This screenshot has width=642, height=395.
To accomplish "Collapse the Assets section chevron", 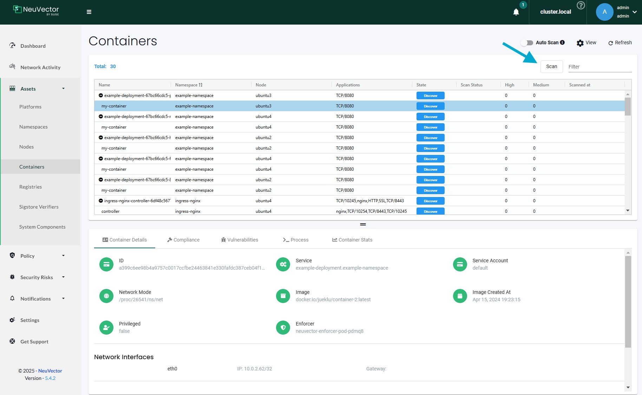I will pos(64,88).
